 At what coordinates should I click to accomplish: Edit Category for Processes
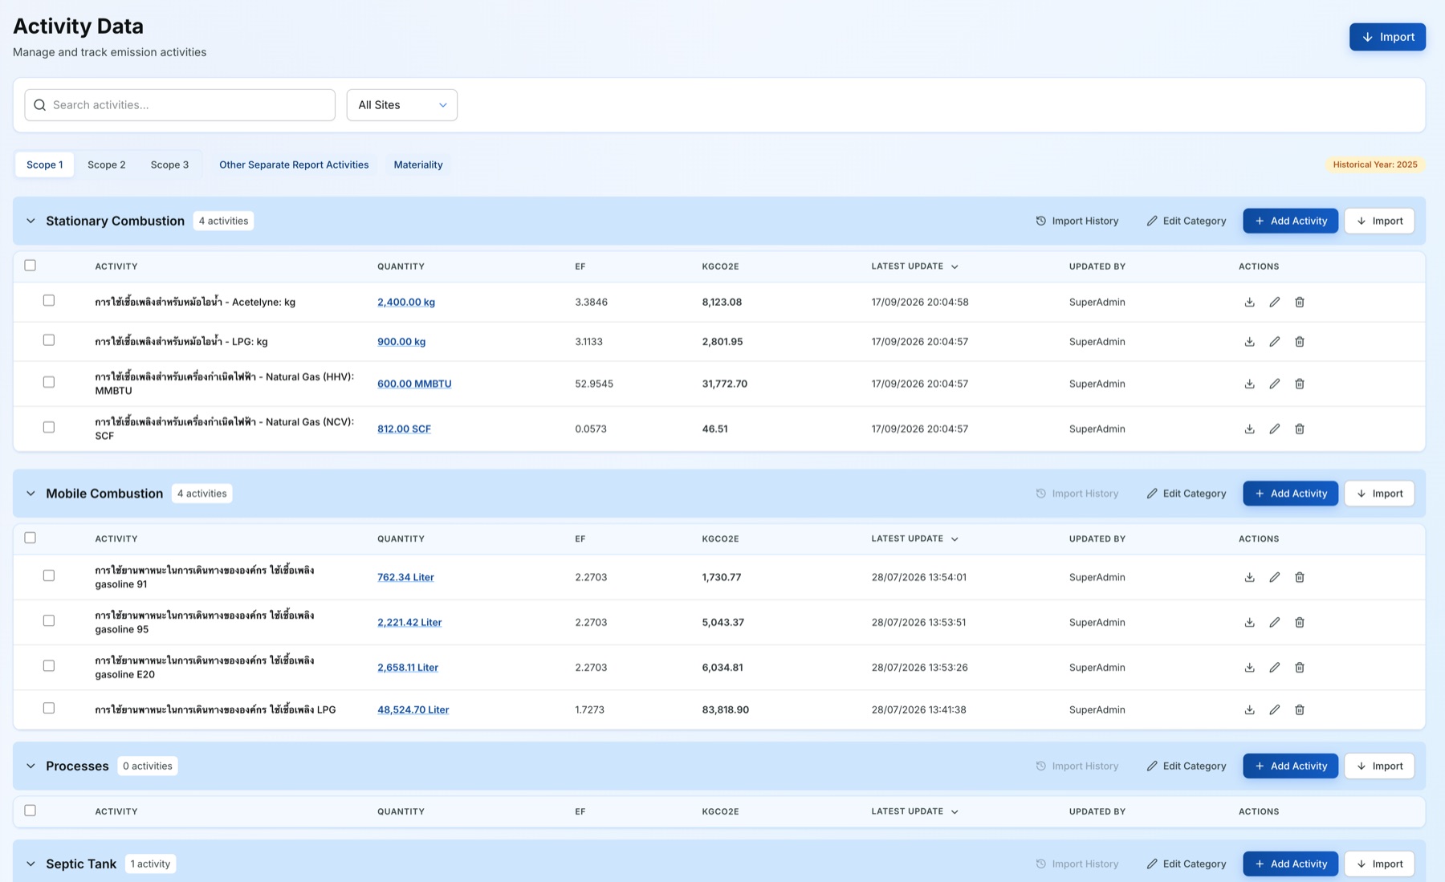coord(1187,766)
